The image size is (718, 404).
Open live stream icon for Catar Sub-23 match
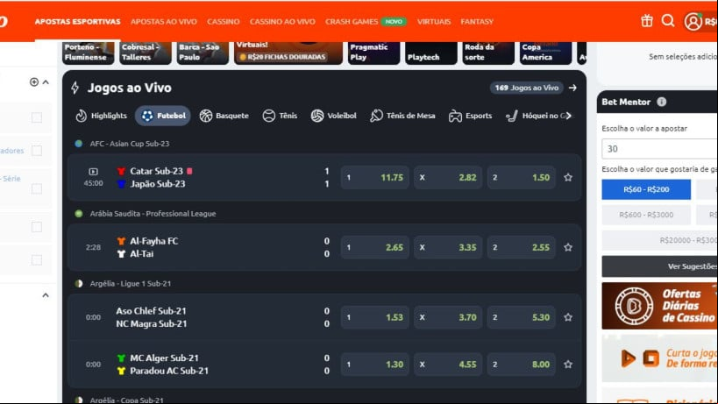click(94, 172)
